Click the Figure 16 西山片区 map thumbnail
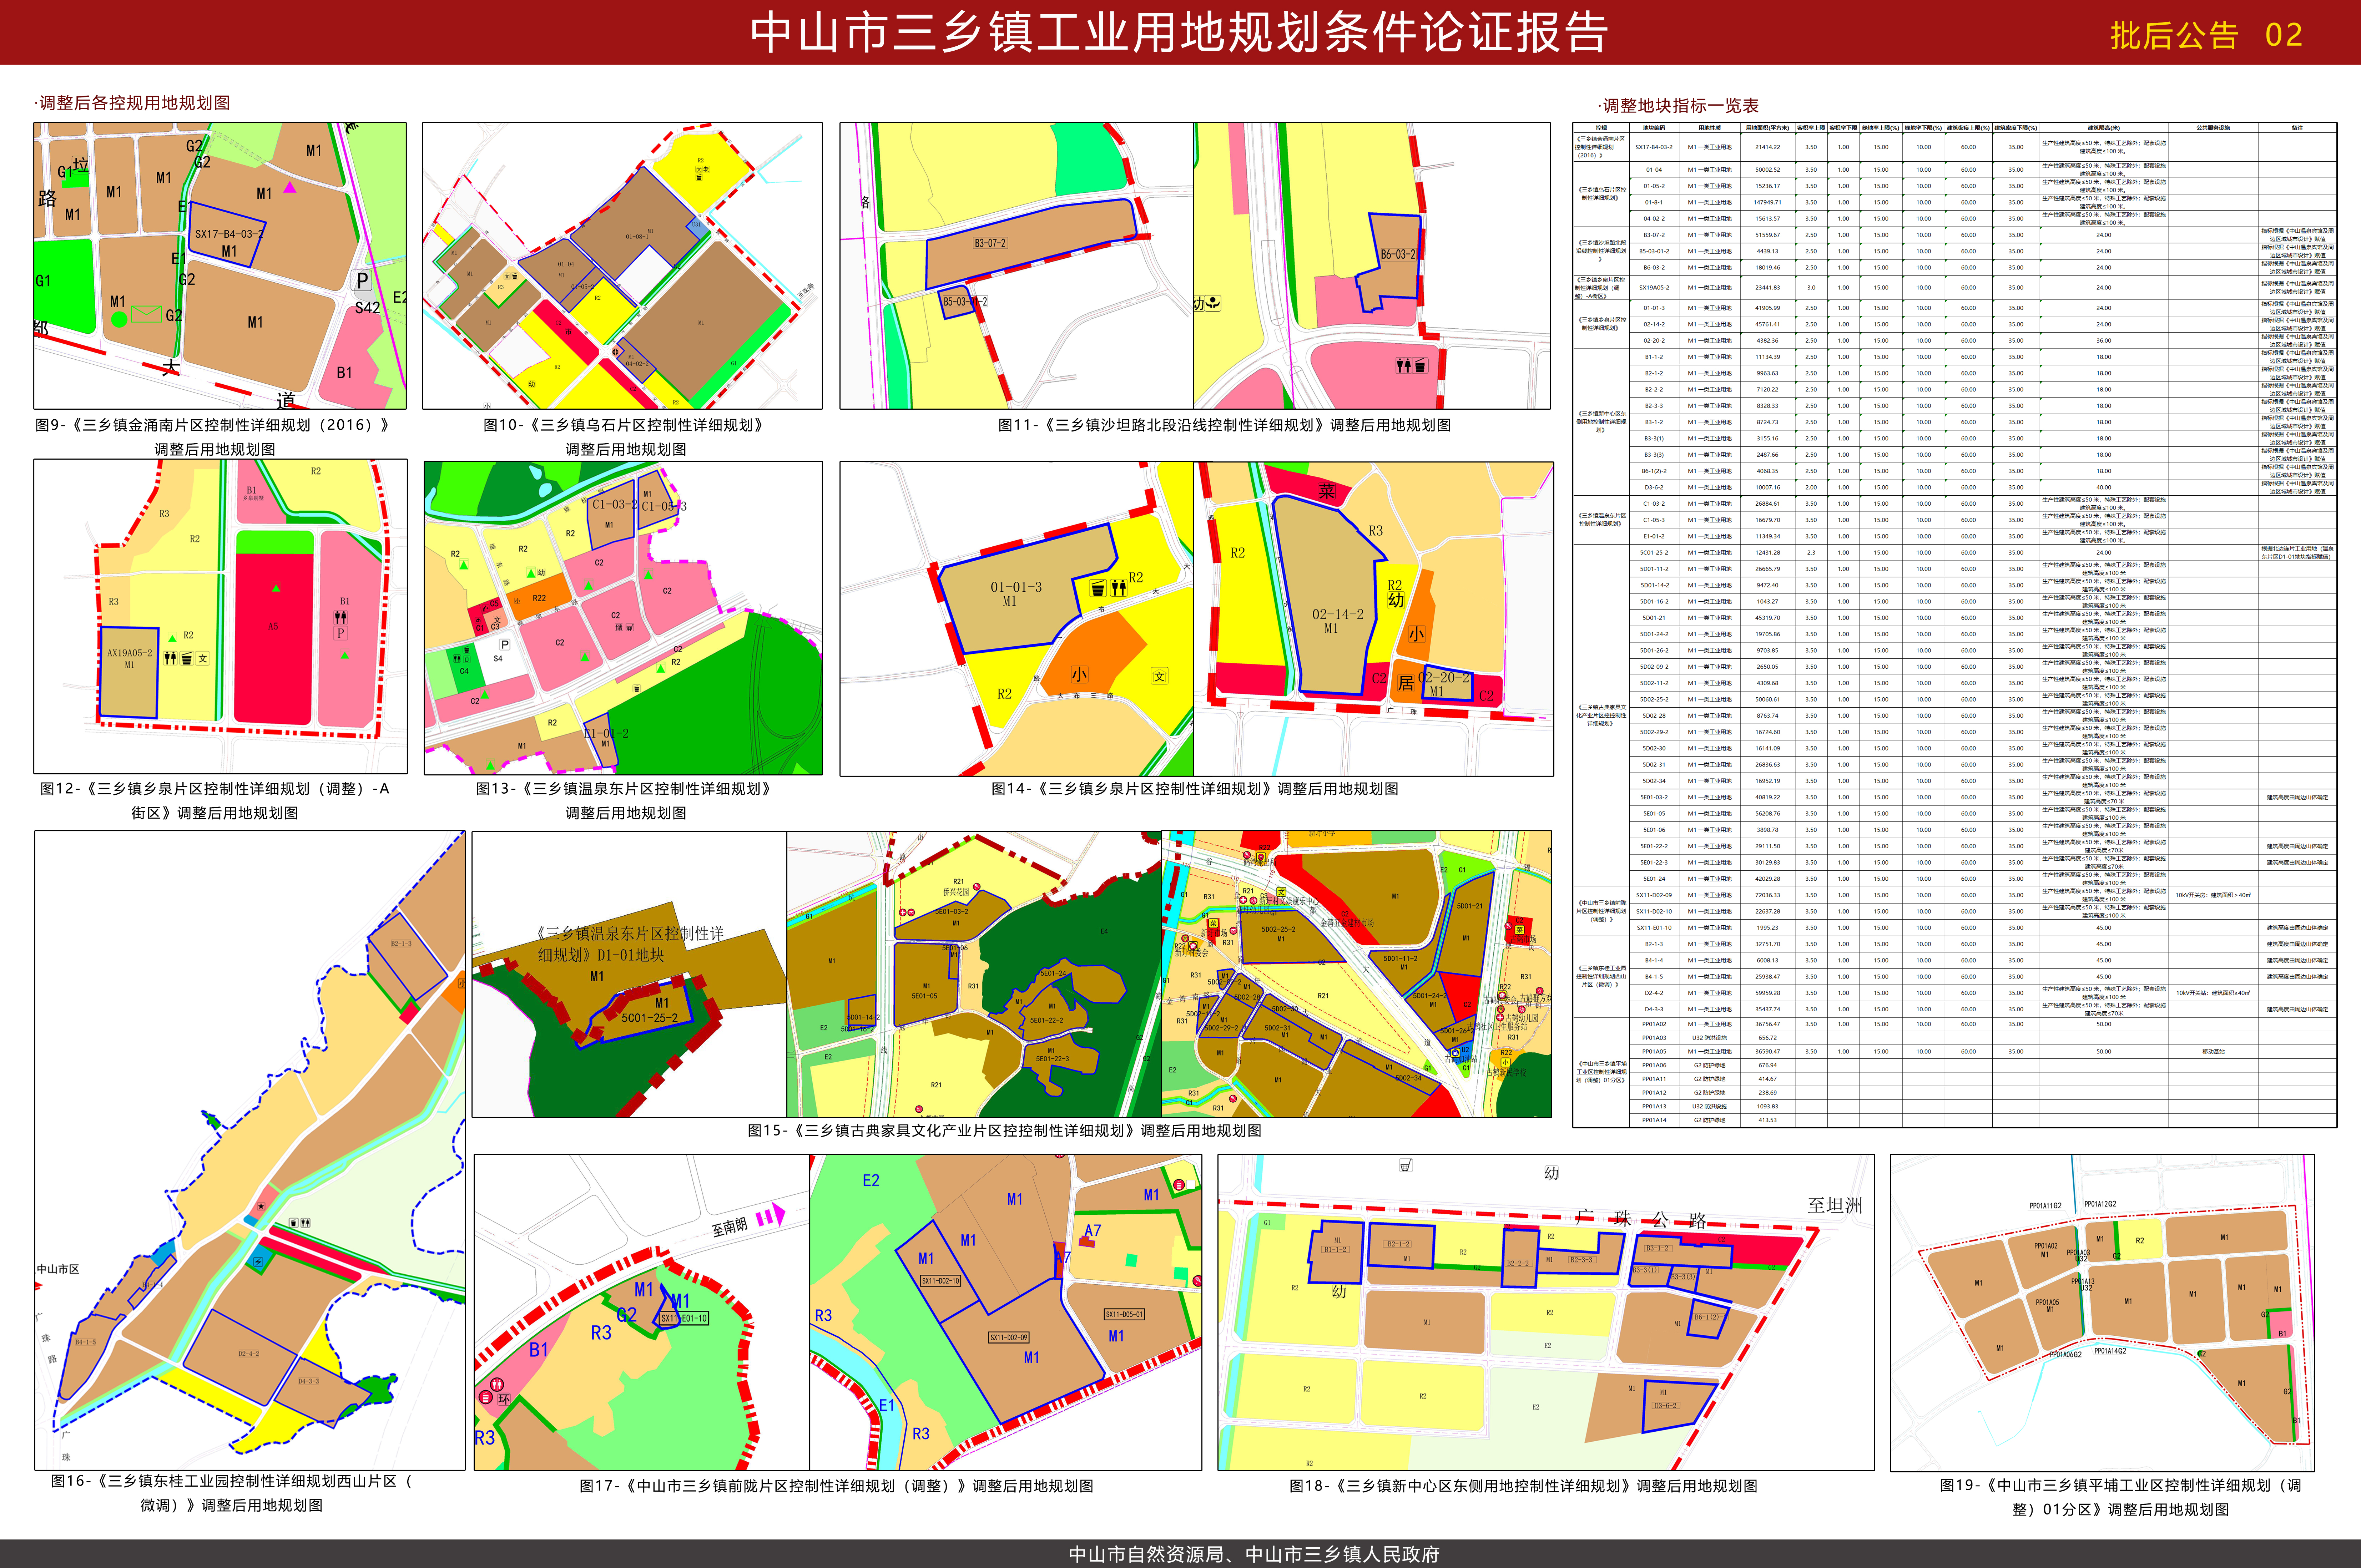 250,1150
